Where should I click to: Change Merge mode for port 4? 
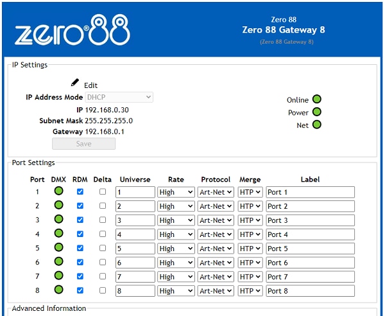(250, 234)
